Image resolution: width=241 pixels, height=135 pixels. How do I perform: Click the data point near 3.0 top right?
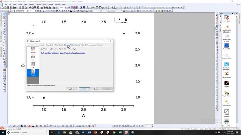[124, 33]
